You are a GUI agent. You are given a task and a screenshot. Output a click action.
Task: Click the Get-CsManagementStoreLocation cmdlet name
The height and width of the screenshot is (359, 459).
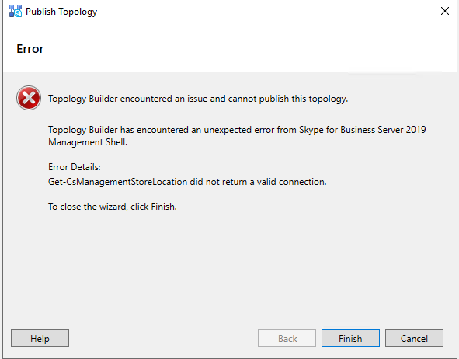118,182
